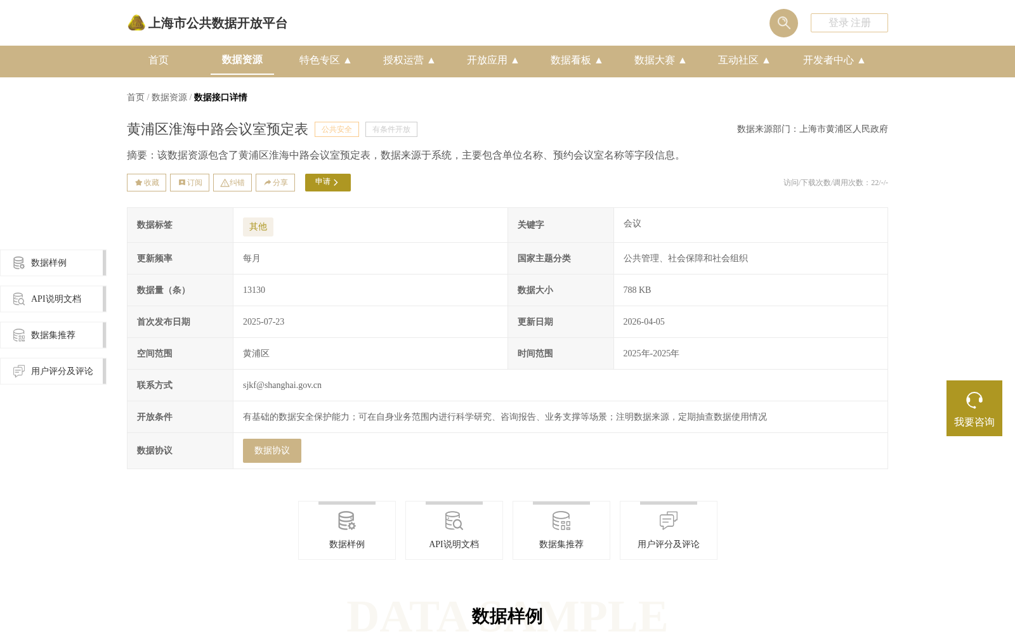Click the 登录 注册 button
This screenshot has height=634, width=1015.
pos(849,23)
